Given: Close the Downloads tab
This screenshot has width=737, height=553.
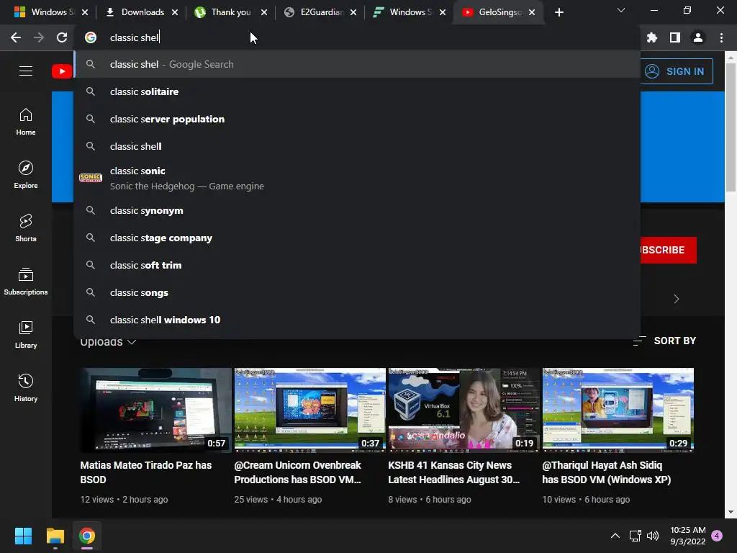Looking at the screenshot, I should click(175, 12).
